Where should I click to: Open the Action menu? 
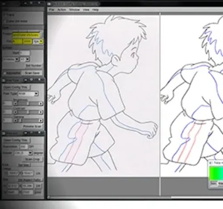click(62, 10)
